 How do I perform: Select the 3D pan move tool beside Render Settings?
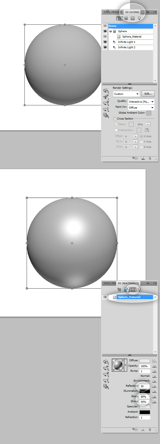[x=106, y=97]
